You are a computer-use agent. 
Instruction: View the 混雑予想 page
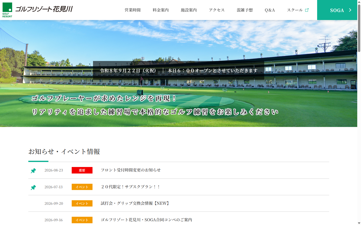tap(245, 10)
